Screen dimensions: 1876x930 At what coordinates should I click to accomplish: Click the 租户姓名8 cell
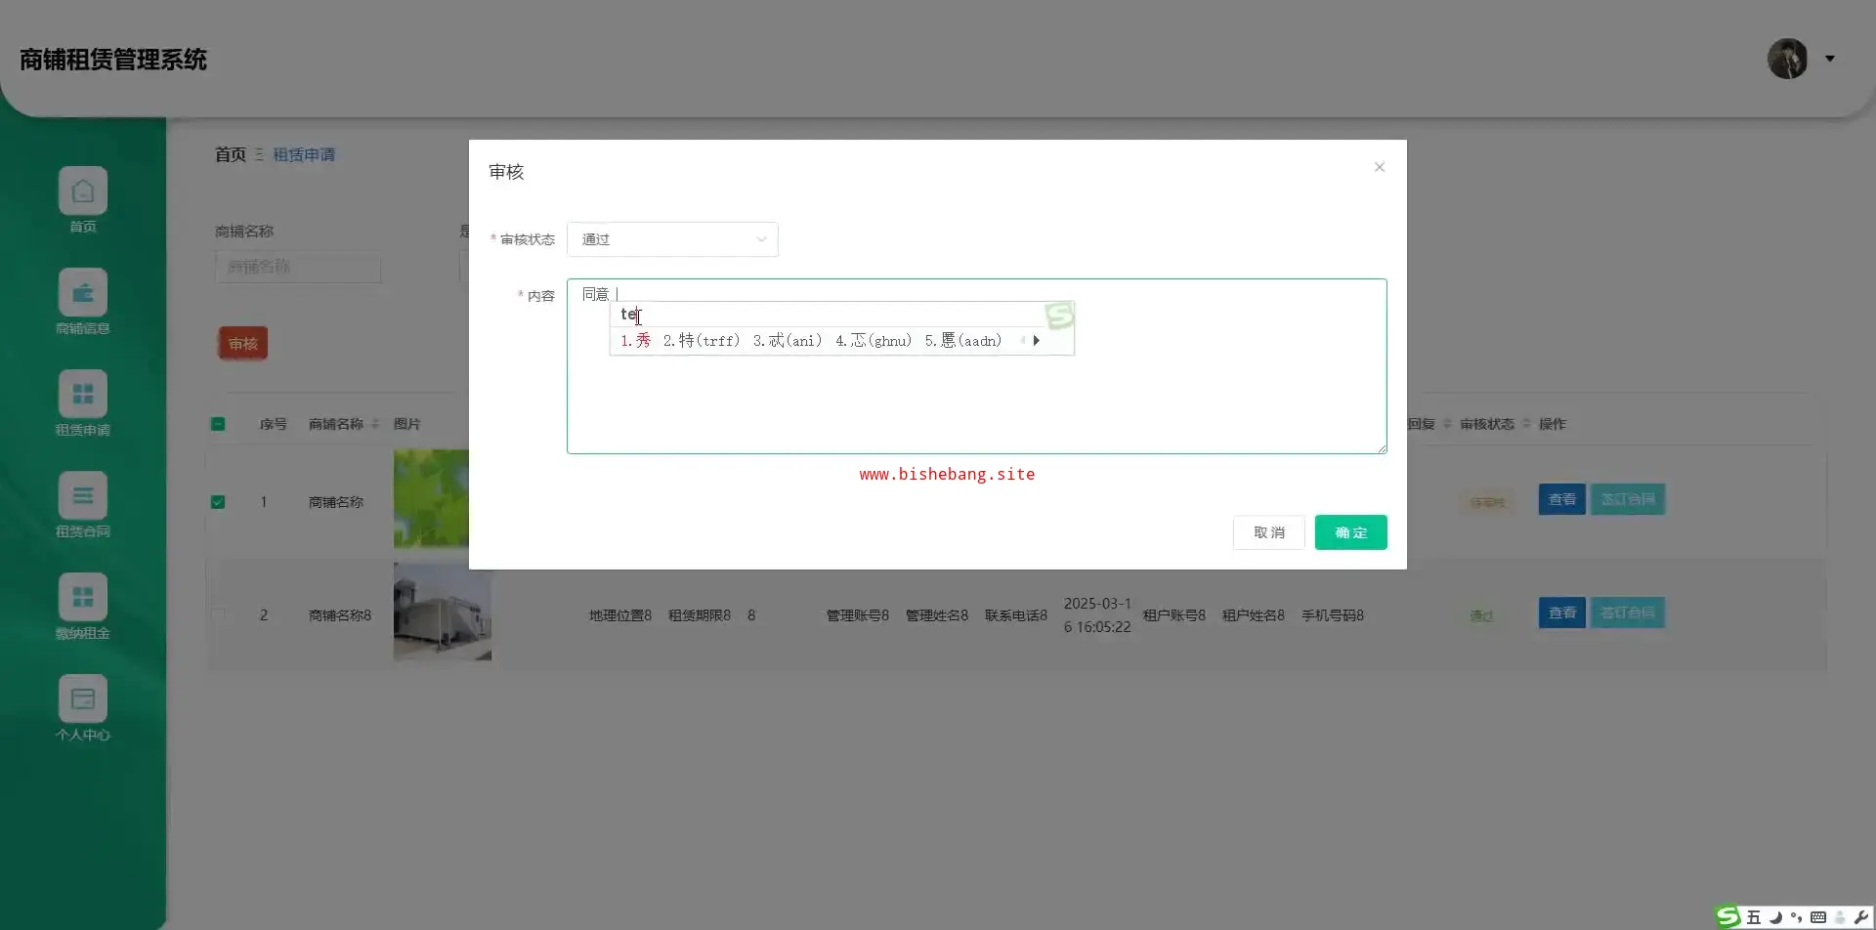1254,615
